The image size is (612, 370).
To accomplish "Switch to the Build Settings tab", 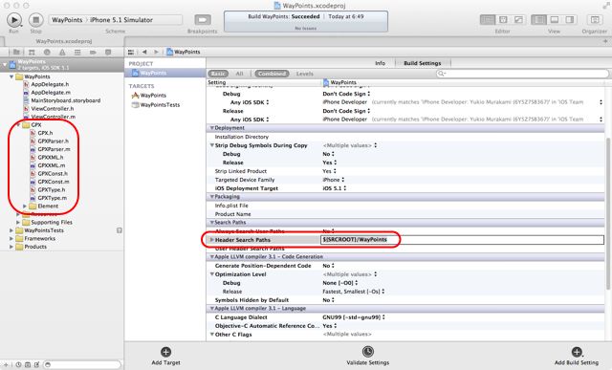I will [423, 63].
